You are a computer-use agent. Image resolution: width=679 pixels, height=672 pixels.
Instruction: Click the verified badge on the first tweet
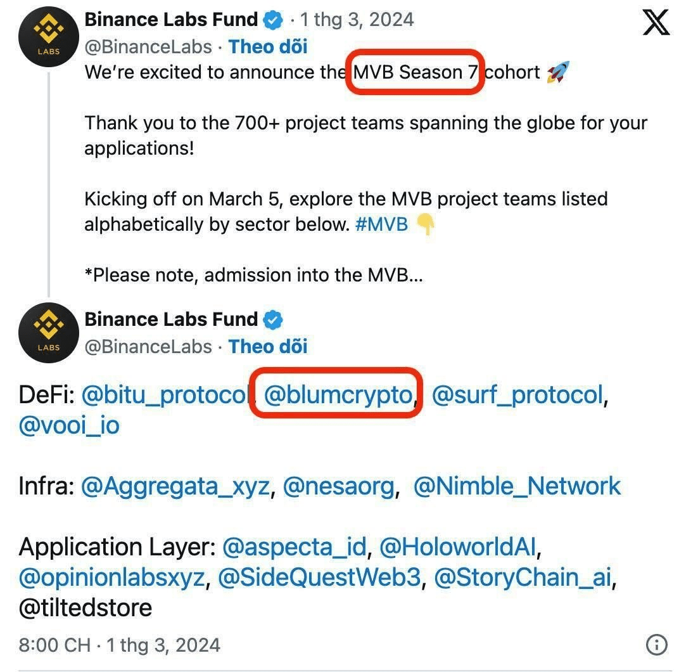coord(273,20)
